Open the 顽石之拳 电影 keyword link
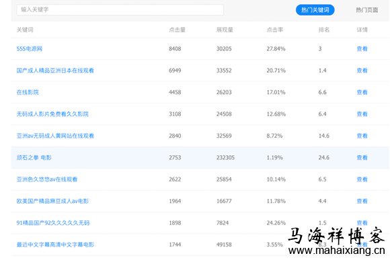 tap(34, 158)
